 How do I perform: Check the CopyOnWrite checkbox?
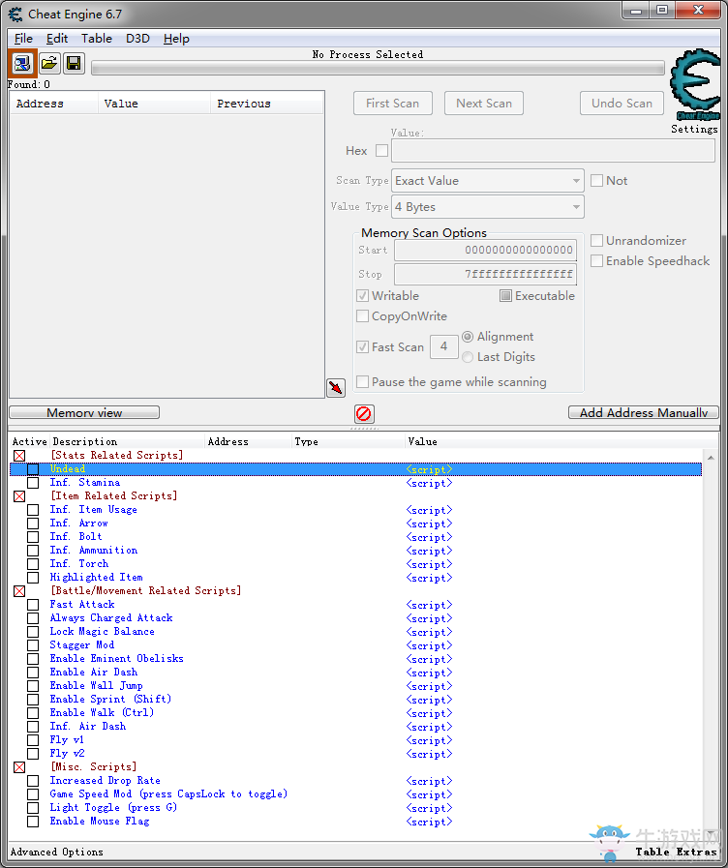coord(363,316)
